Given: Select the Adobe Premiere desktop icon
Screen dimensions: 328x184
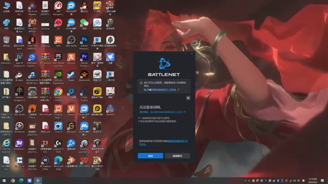Looking at the screenshot, I should click(x=84, y=60).
